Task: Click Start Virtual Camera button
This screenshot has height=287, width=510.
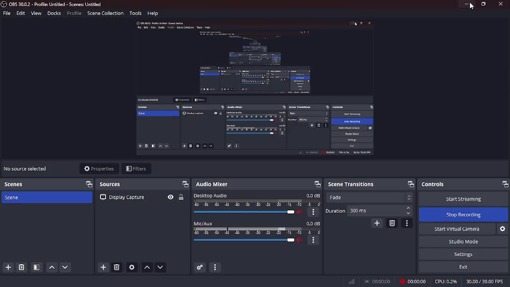Action: [x=457, y=229]
